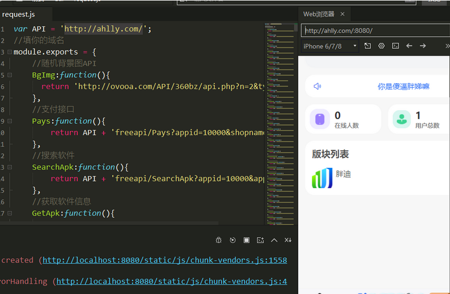Open the iPhone 6/7/8 device dropdown

330,46
